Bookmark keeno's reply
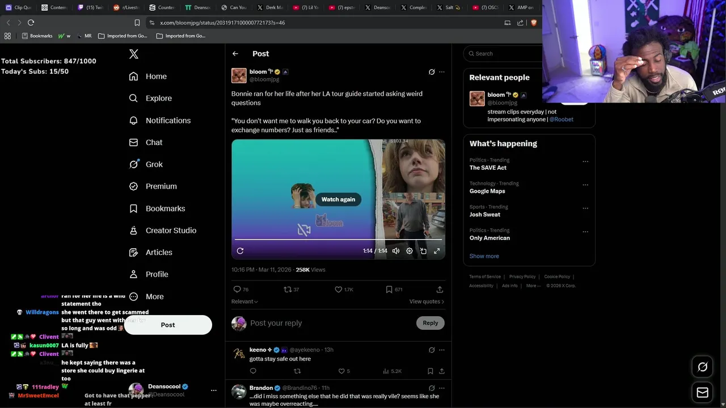 point(430,371)
